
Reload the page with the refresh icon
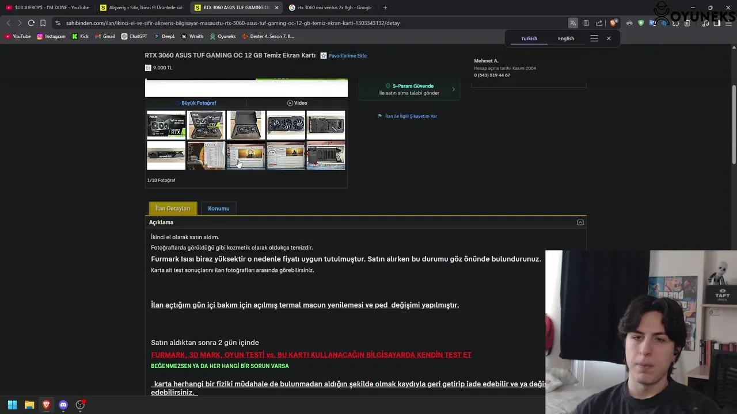[x=31, y=23]
